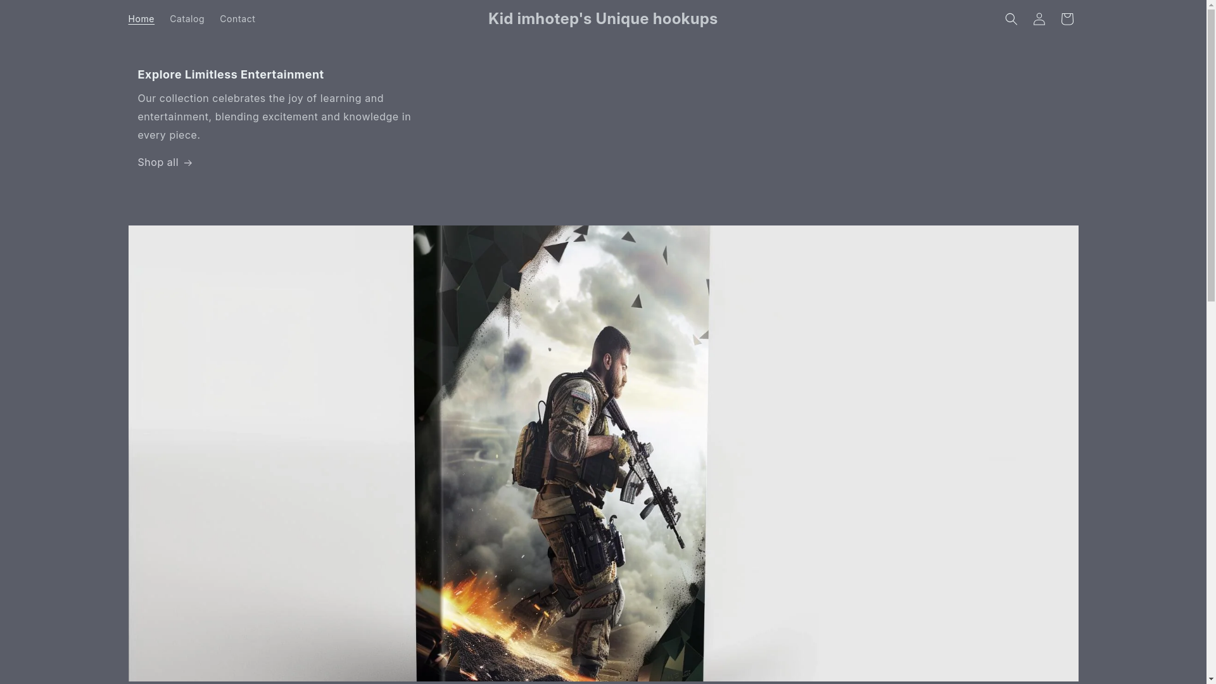Click the collection description paragraph
This screenshot has height=684, width=1216.
coord(275,117)
